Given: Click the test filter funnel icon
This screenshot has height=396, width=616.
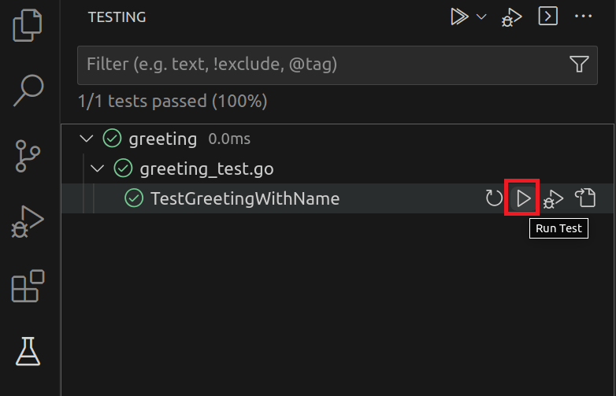Looking at the screenshot, I should click(579, 65).
